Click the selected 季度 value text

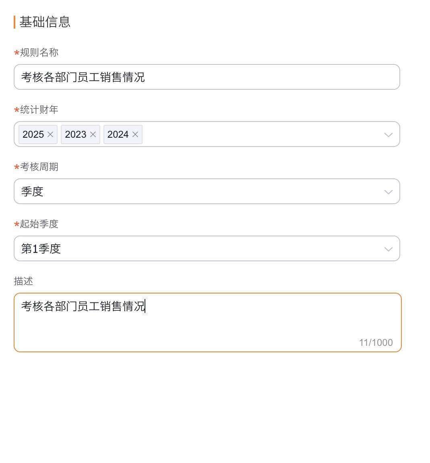click(x=32, y=192)
